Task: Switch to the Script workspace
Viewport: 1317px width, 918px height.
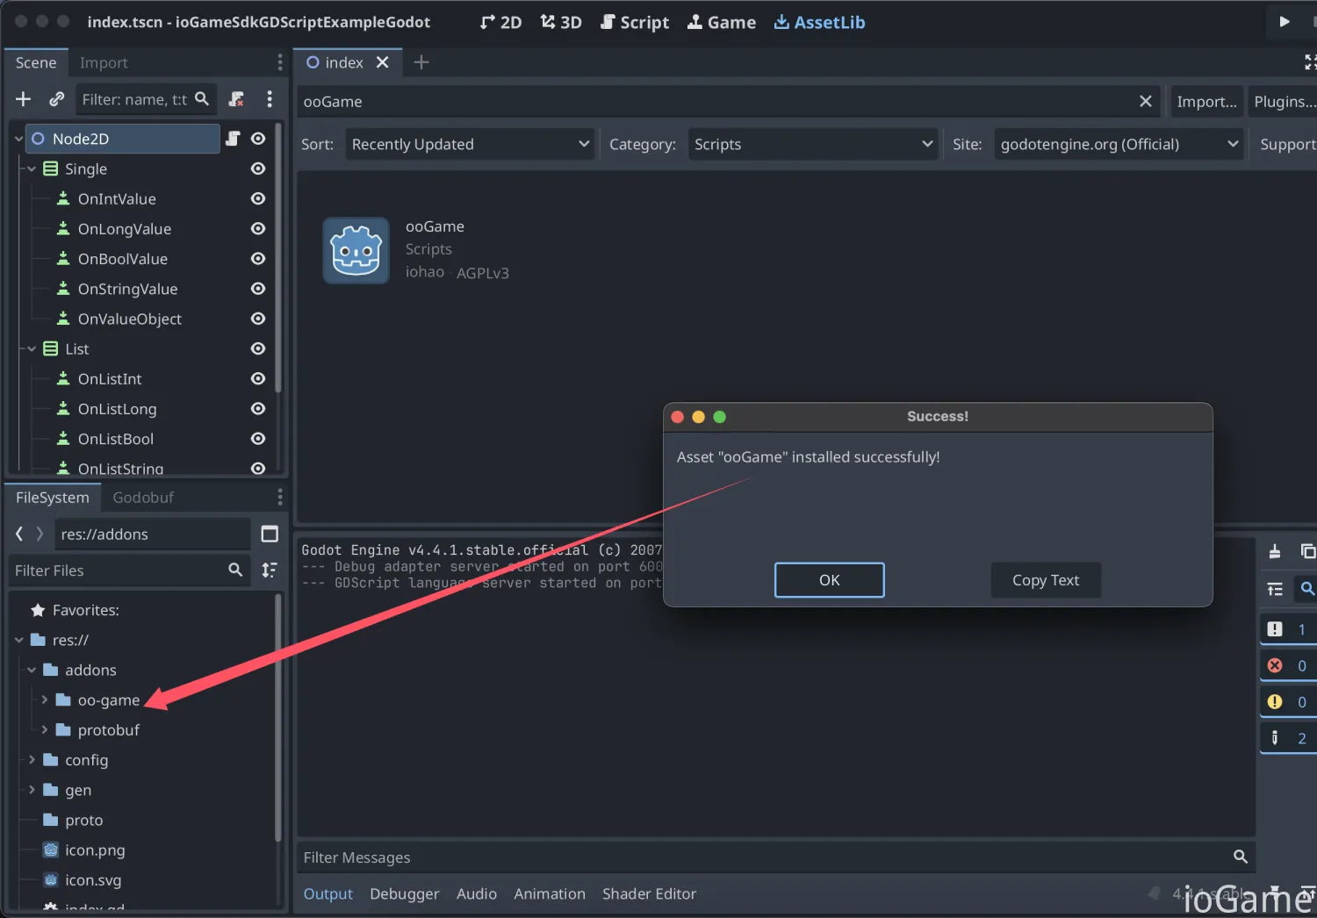Action: tap(635, 23)
